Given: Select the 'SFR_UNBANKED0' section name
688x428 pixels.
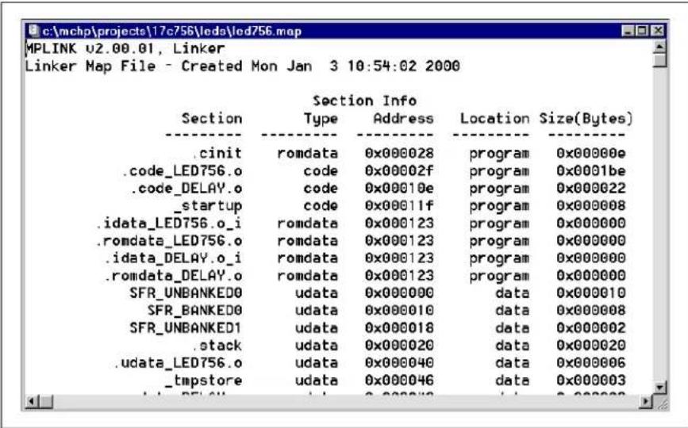Looking at the screenshot, I should (x=186, y=293).
